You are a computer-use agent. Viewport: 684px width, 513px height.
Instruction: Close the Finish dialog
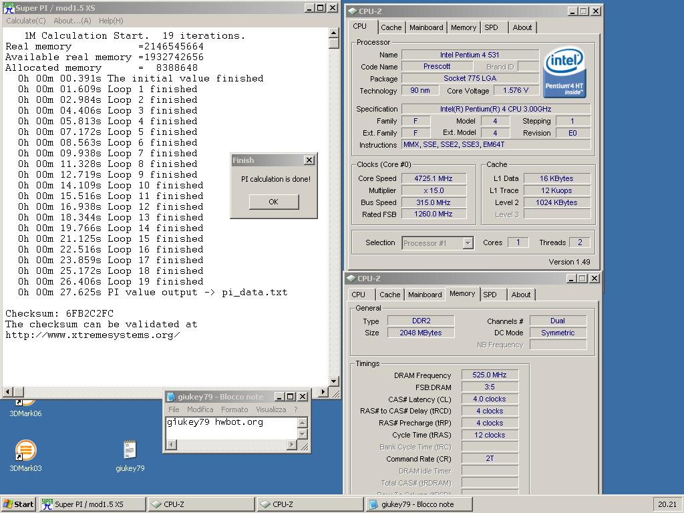(309, 160)
